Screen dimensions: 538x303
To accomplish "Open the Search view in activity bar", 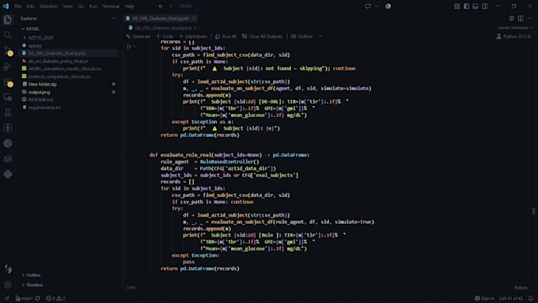I will [8, 35].
